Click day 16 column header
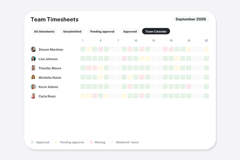This screenshot has height=160, width=240. (171, 40)
